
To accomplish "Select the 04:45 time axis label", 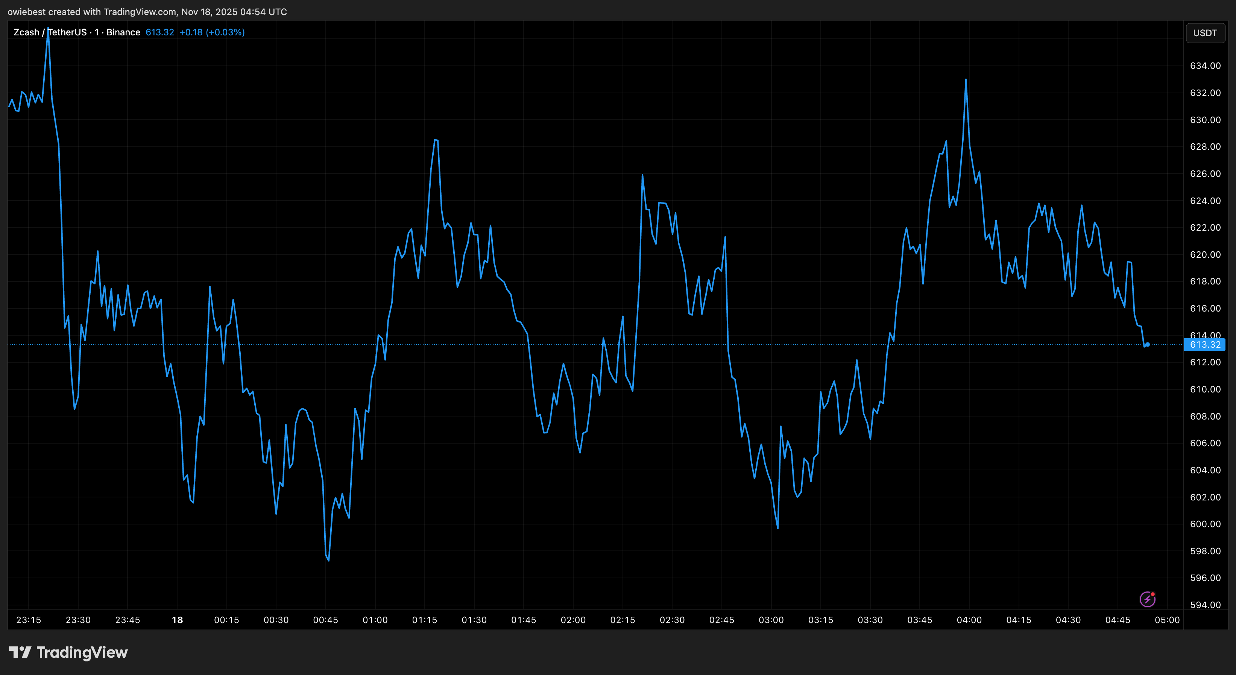I will point(1118,620).
